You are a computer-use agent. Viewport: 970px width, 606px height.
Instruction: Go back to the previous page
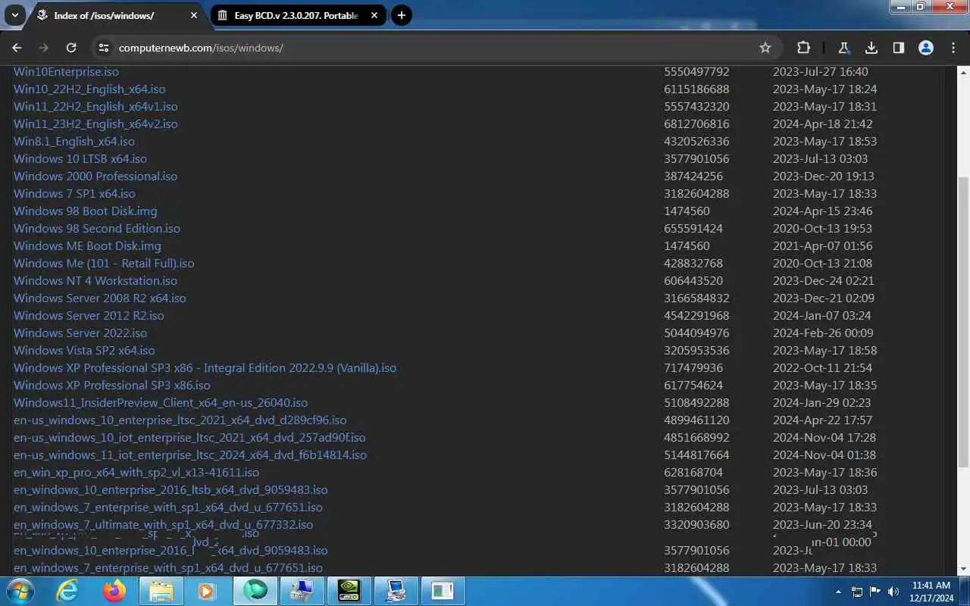pyautogui.click(x=17, y=48)
